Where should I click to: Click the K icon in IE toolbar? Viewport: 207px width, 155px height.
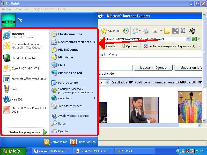tap(175, 31)
